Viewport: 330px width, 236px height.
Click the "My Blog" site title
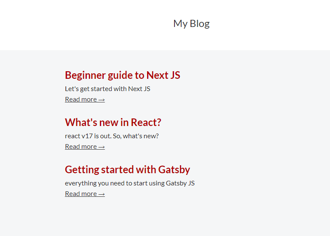click(191, 24)
